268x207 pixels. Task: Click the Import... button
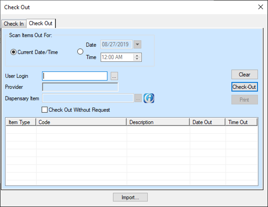tap(130, 197)
